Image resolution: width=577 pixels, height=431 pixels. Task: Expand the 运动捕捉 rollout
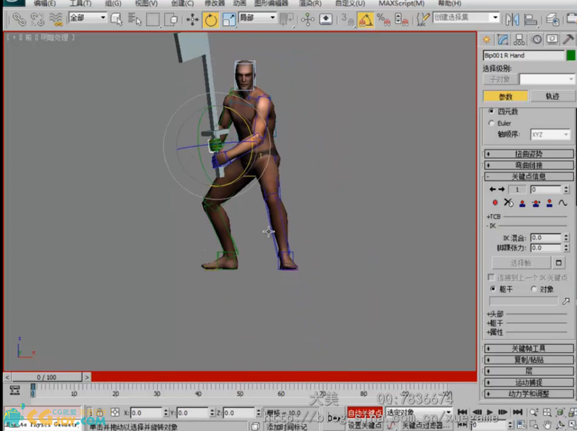(x=529, y=382)
